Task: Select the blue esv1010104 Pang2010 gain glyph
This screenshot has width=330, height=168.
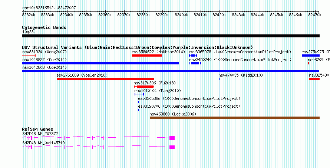Action: pos(139,94)
